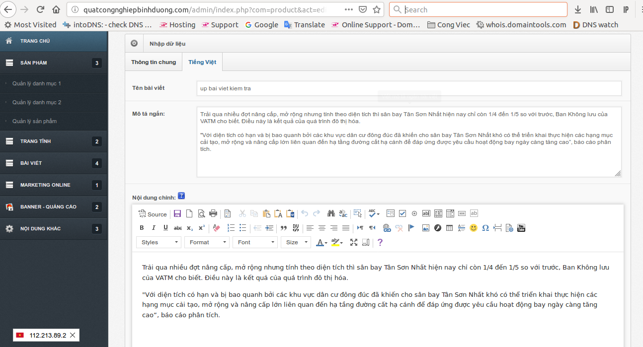Insert a smiley emoticon
The width and height of the screenshot is (643, 347).
pyautogui.click(x=474, y=228)
